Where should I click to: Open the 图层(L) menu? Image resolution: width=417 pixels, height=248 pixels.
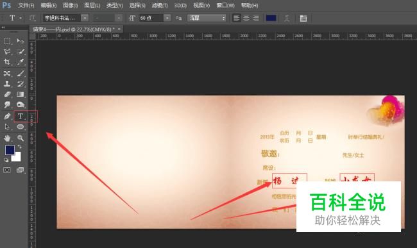92,5
